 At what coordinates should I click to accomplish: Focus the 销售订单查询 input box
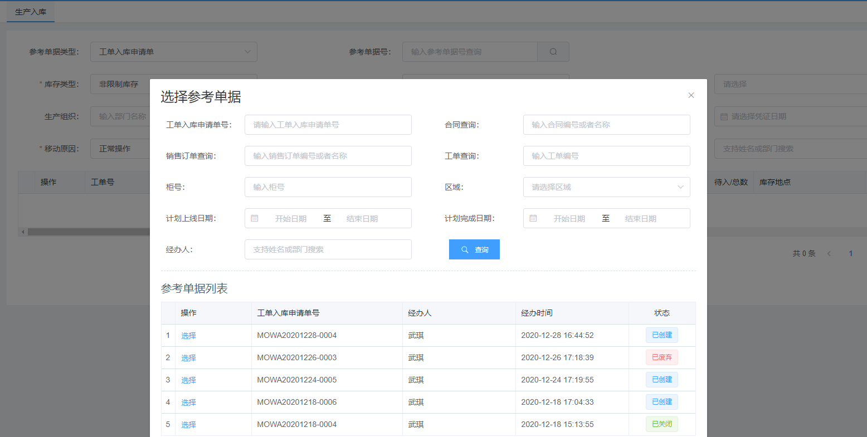(328, 156)
